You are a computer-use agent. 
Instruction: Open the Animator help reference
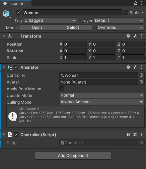pyautogui.click(x=128, y=67)
